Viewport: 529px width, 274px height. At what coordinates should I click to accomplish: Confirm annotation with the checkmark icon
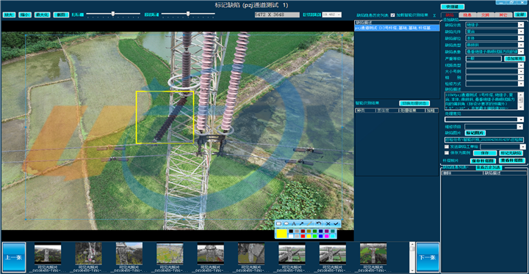(337, 223)
